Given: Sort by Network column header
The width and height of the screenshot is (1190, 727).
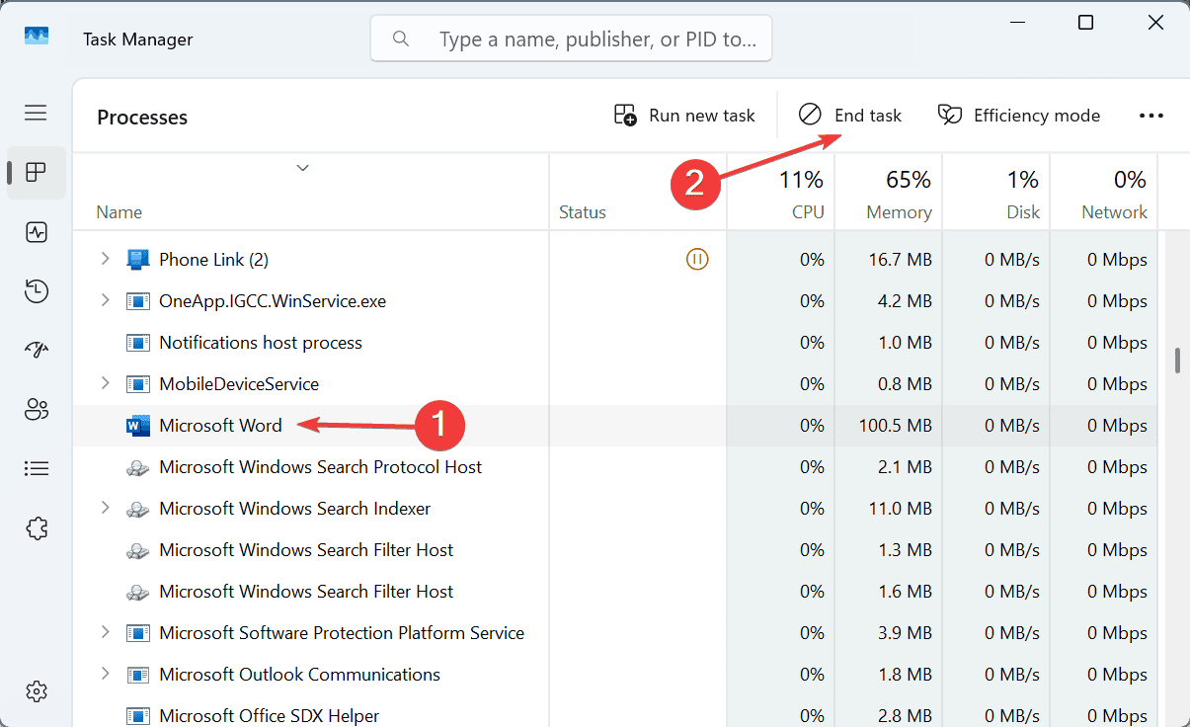Looking at the screenshot, I should pyautogui.click(x=1104, y=192).
